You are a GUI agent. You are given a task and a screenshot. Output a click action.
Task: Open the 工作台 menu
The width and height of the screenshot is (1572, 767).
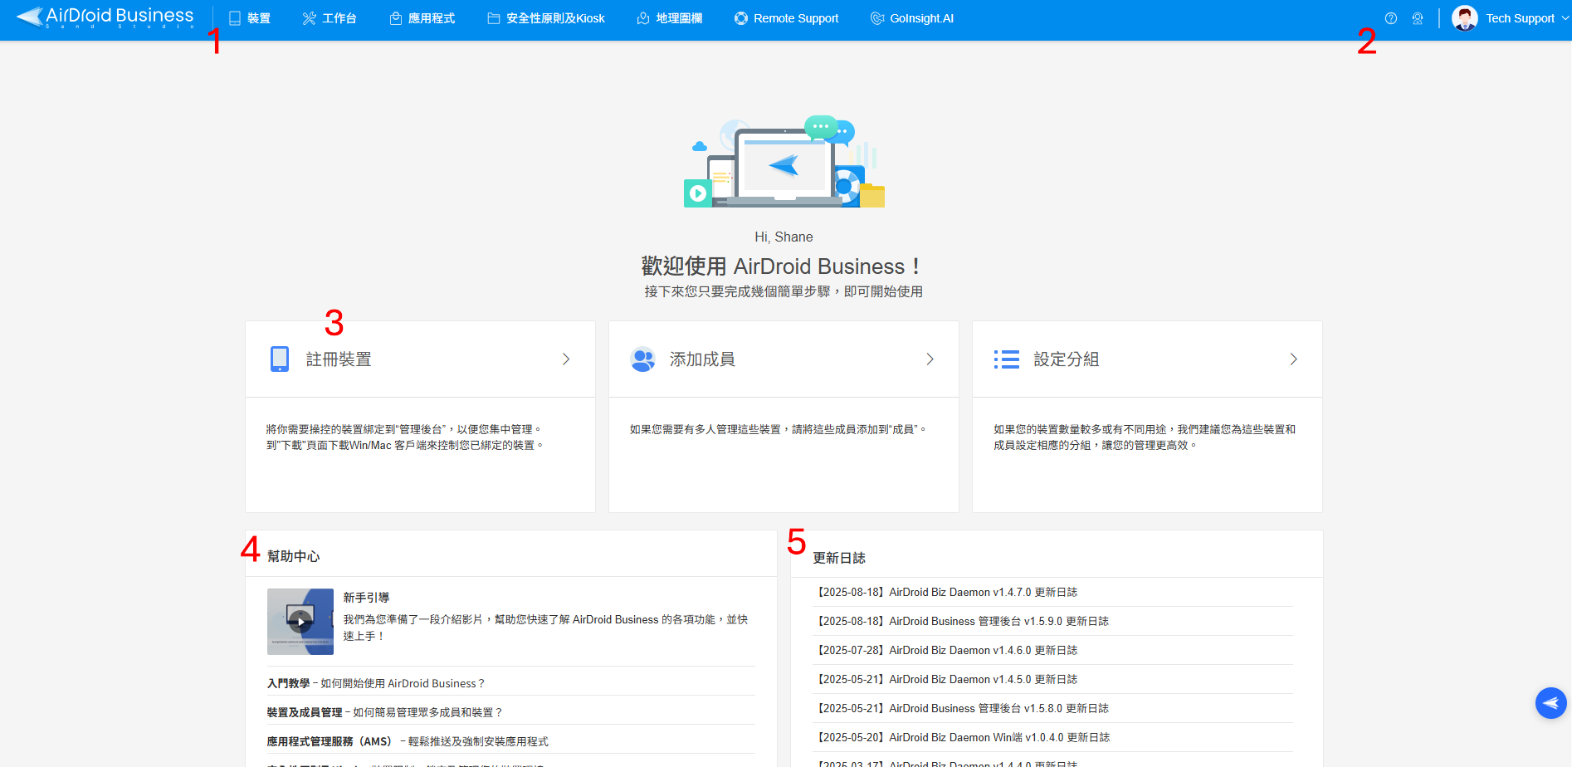coord(330,18)
